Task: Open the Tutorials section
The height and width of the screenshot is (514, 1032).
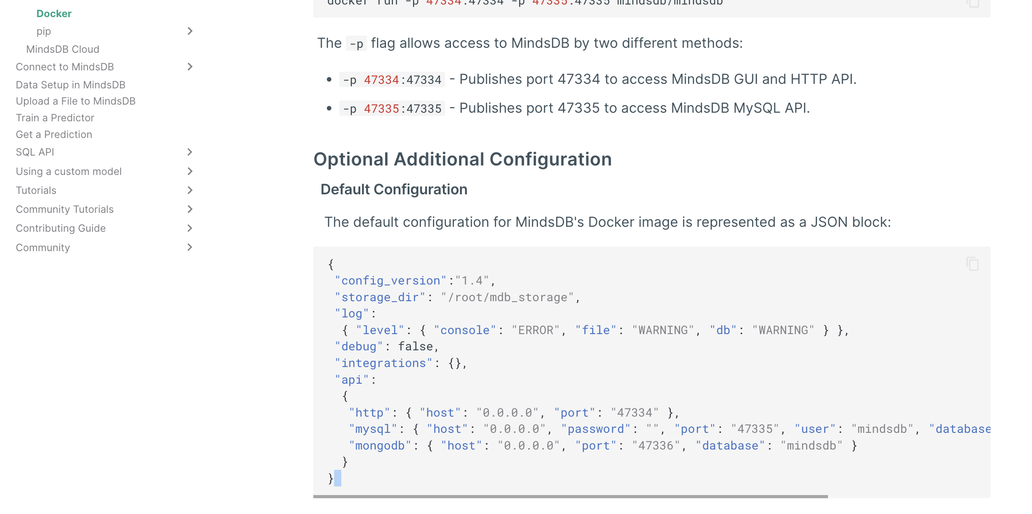Action: point(36,190)
